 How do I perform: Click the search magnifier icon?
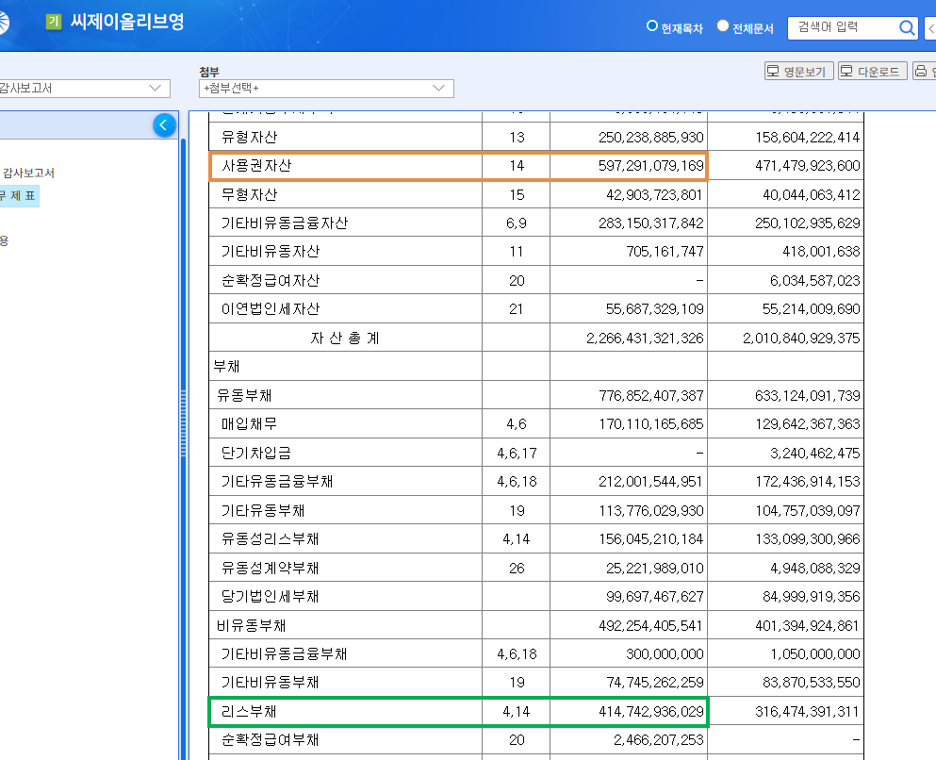(907, 27)
